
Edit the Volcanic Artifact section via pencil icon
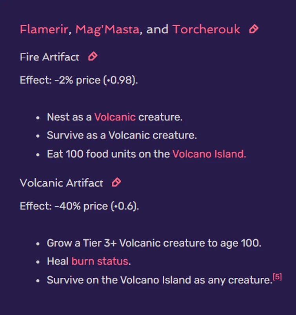coord(116,182)
